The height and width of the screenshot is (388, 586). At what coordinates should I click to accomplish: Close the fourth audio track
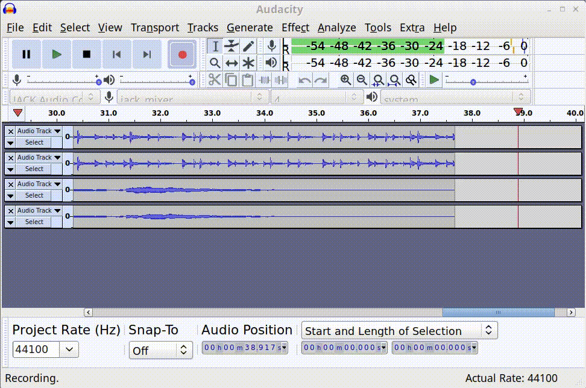tap(10, 211)
